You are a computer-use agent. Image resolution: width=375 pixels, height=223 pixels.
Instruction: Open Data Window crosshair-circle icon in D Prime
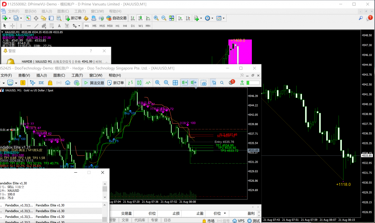(x=36, y=18)
